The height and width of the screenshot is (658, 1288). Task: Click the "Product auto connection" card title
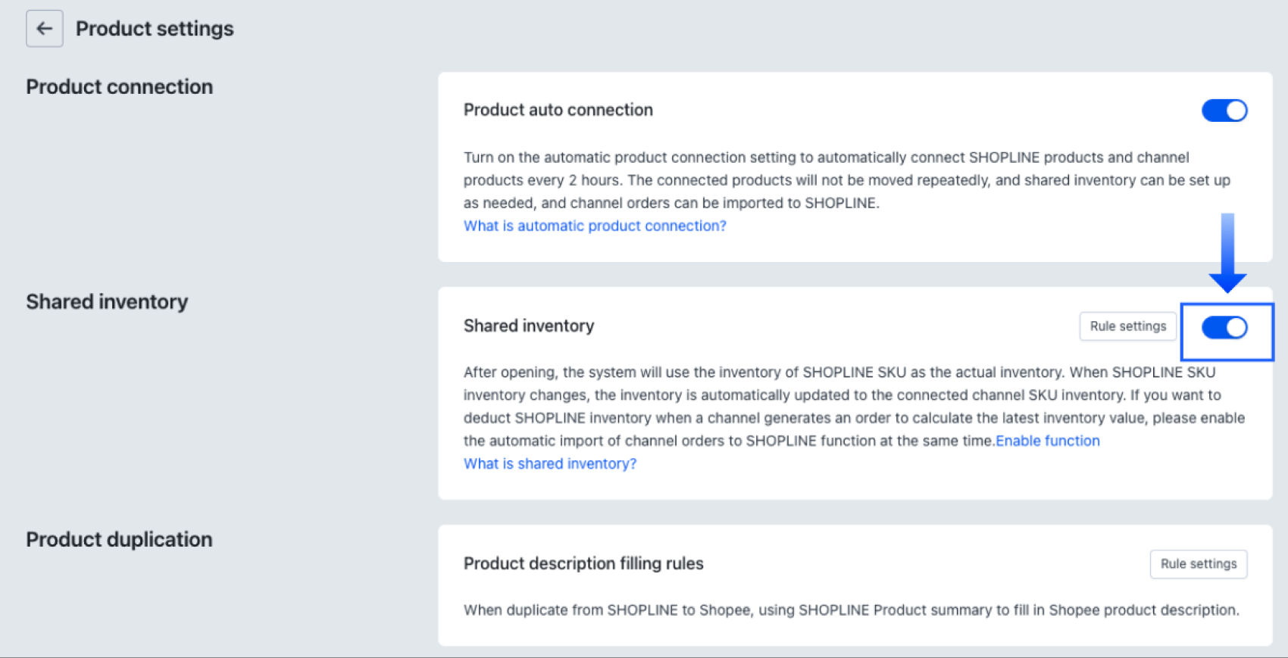point(558,110)
